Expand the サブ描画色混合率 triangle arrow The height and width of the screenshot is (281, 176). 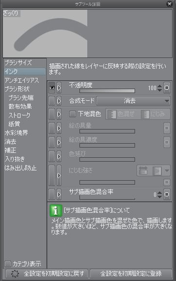click(x=59, y=194)
